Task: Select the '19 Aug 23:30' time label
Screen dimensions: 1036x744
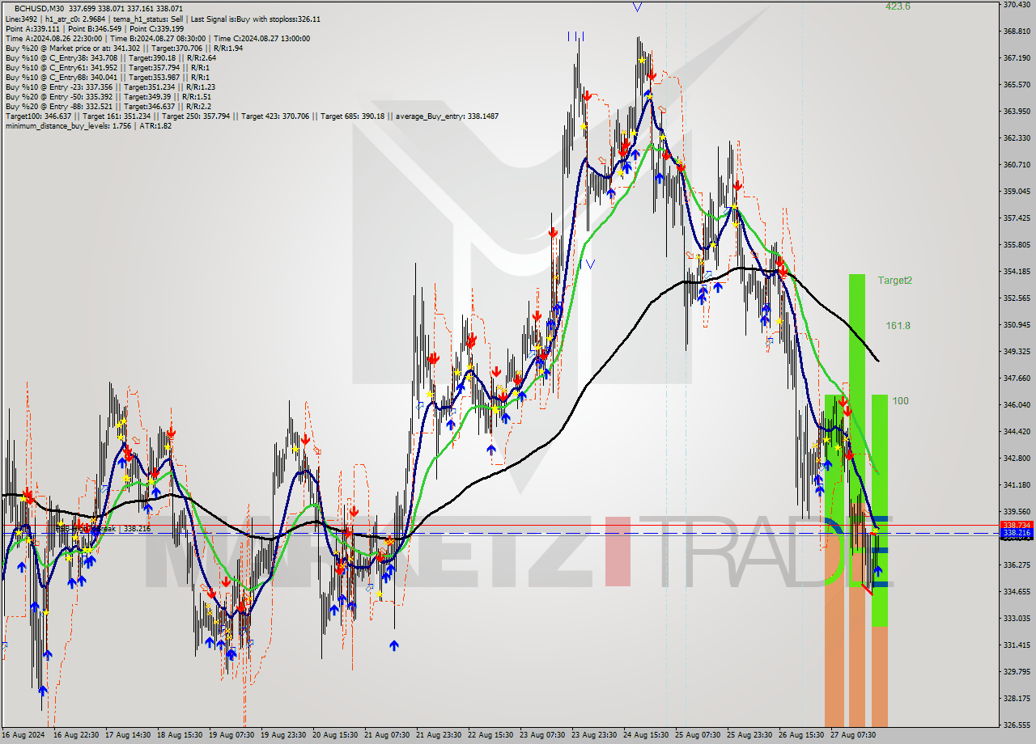Action: (x=283, y=735)
